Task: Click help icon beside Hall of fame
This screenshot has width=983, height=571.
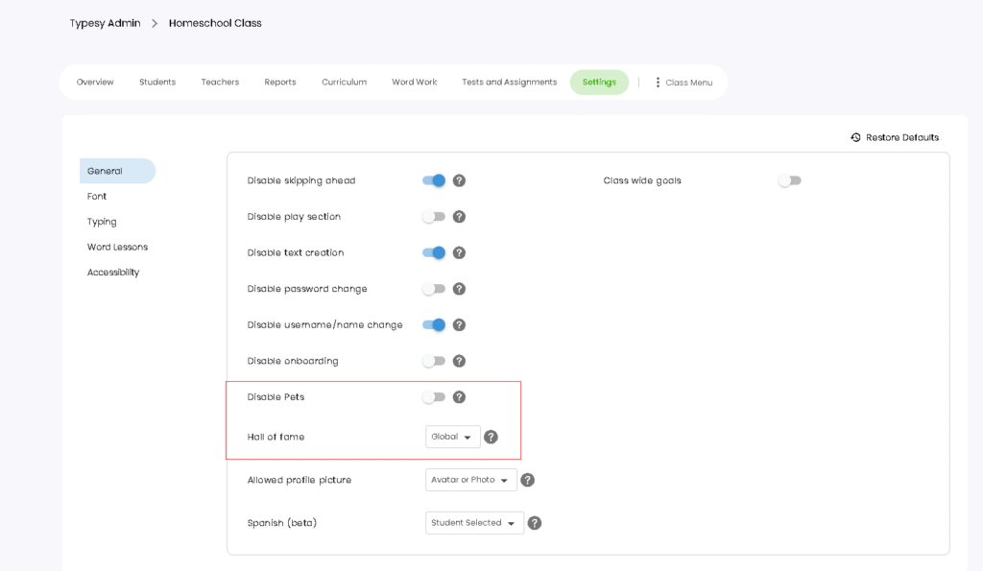Action: [491, 437]
